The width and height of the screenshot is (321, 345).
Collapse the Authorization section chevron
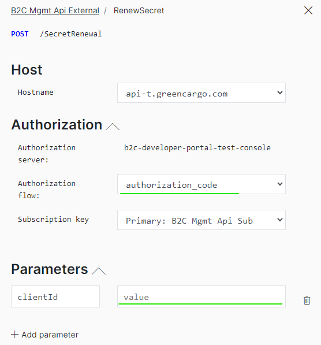point(113,127)
